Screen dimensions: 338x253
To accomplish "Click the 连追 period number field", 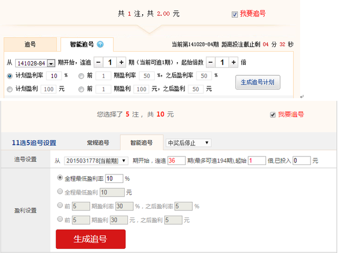I will click(110, 62).
